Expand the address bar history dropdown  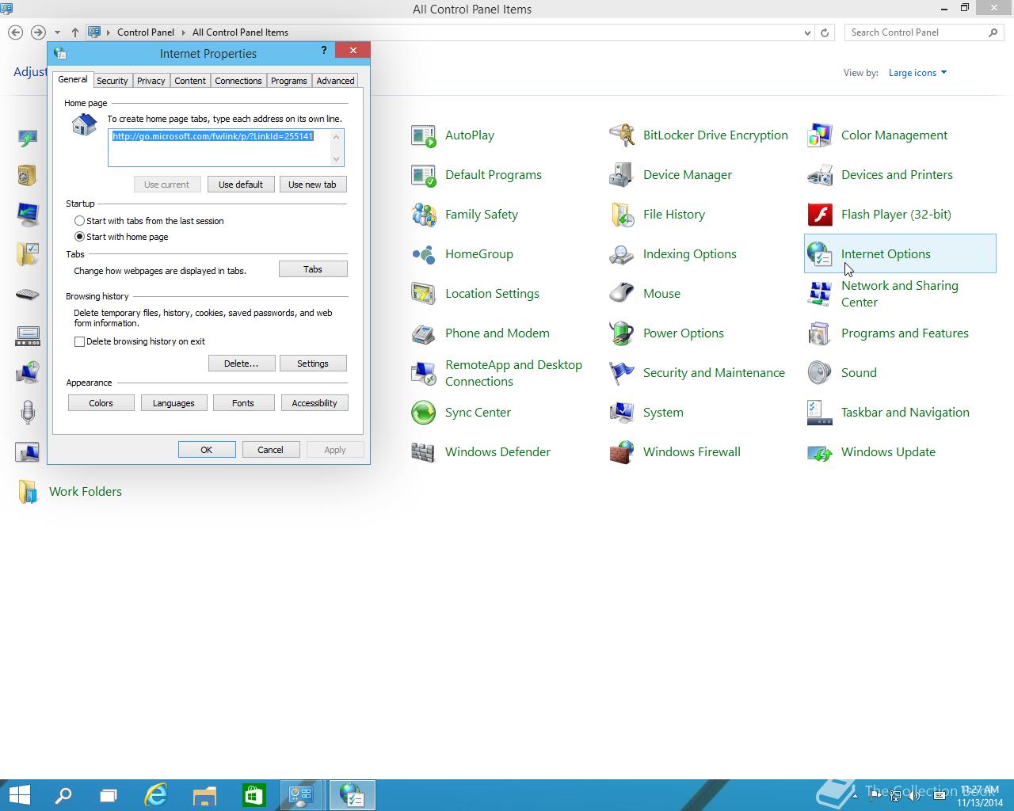[x=807, y=32]
